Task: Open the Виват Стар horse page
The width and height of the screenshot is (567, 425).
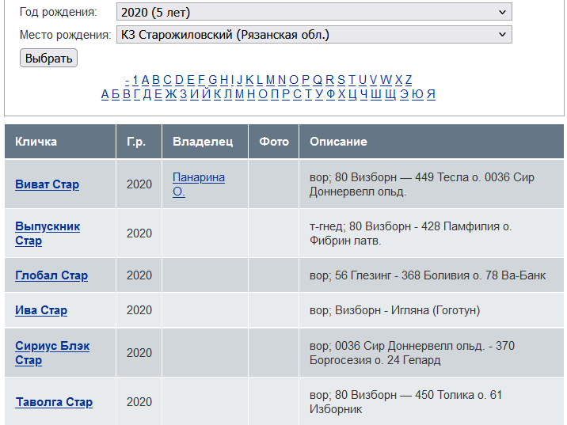Action: point(47,184)
